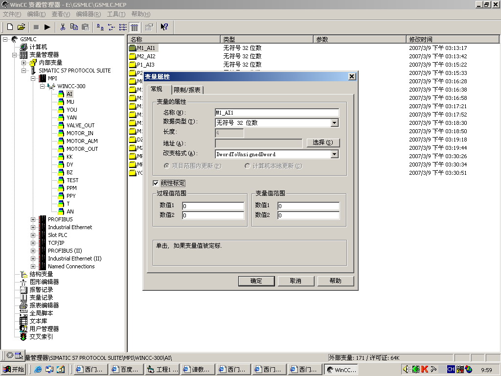Open the 帮助(H) menu

141,14
